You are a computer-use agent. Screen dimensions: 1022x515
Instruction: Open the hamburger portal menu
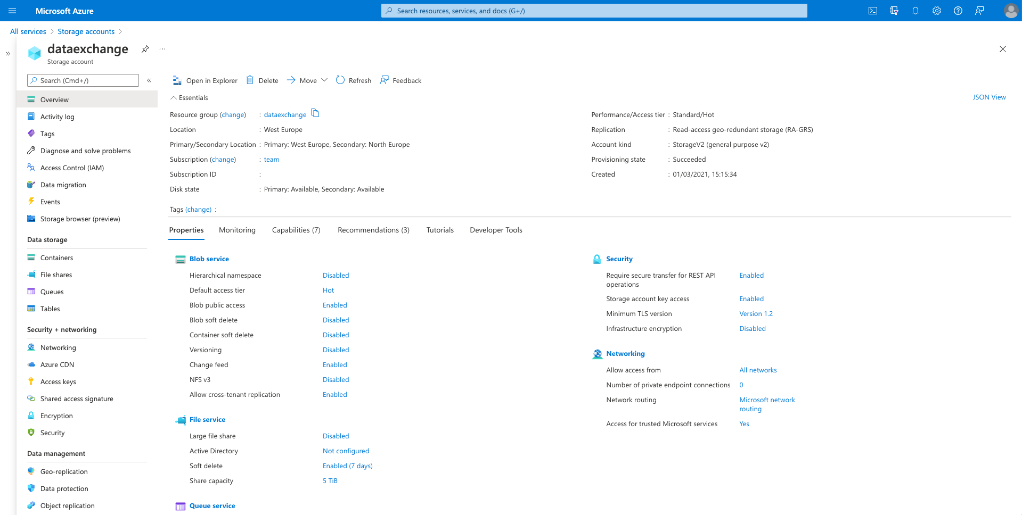coord(13,11)
